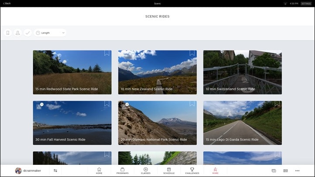Open the PROGRAMS tab
Image resolution: width=315 pixels, height=177 pixels.
coord(122,171)
